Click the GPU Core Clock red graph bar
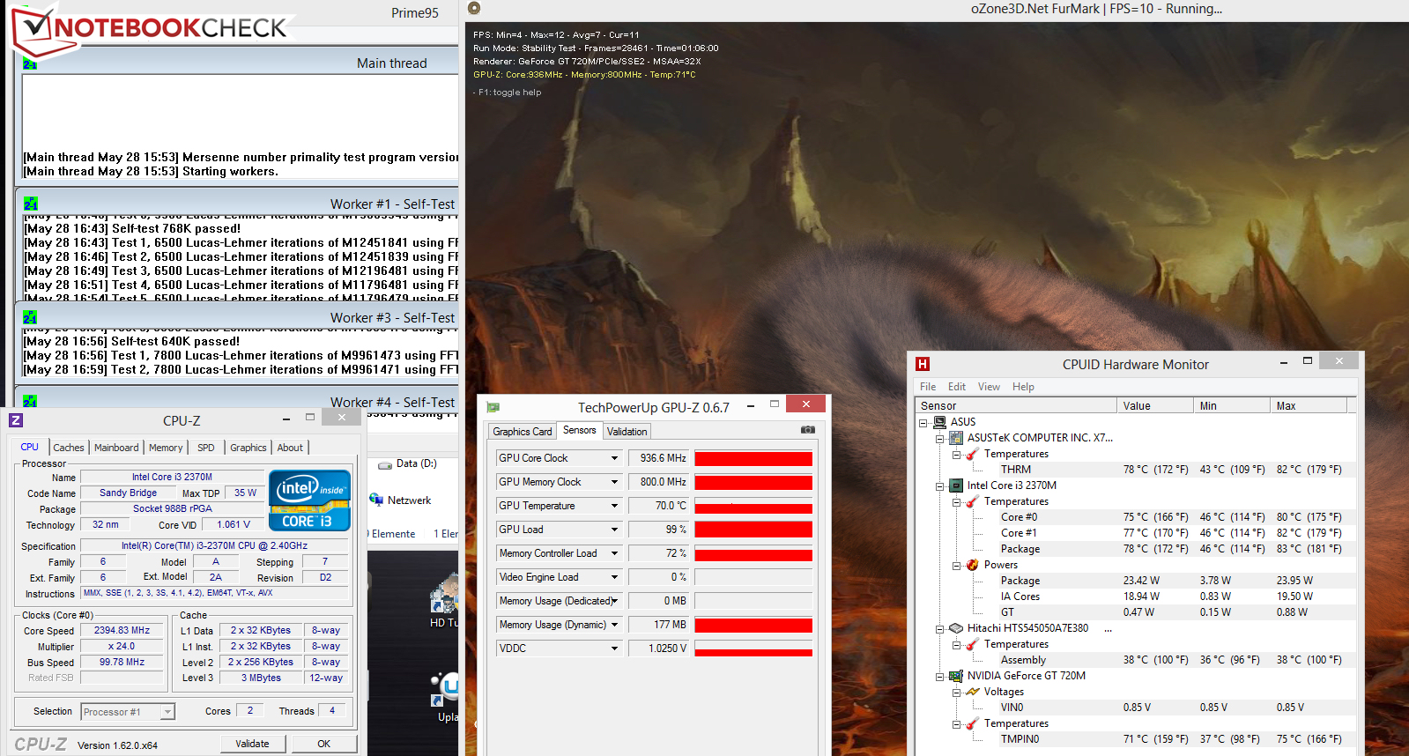Screen dimensions: 1409x756 coord(753,458)
